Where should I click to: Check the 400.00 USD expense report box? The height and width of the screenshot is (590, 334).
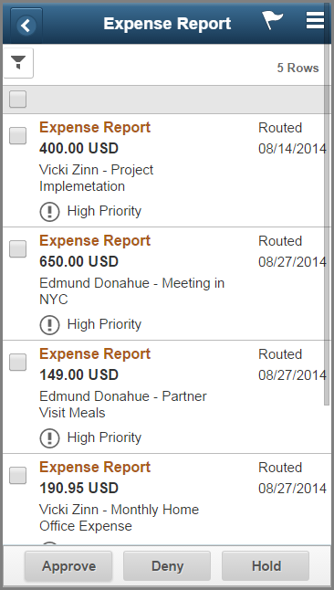click(17, 135)
